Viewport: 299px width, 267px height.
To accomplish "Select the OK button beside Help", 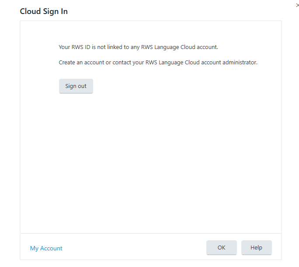I will click(x=221, y=247).
